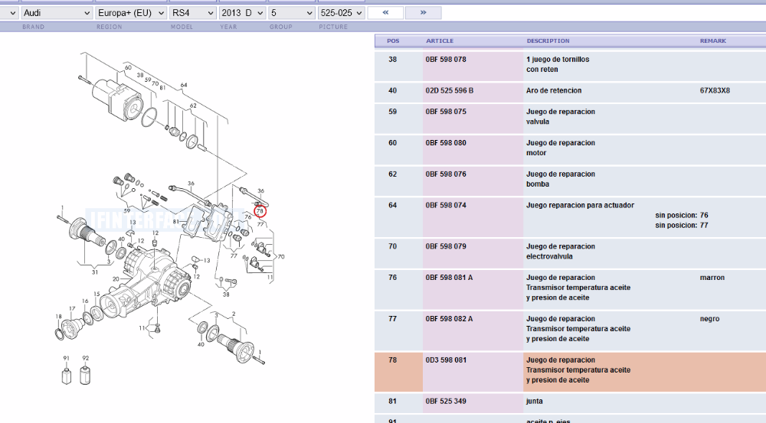Screen dimensions: 766x423
Task: Click the REMARK column header
Action: pyautogui.click(x=712, y=41)
